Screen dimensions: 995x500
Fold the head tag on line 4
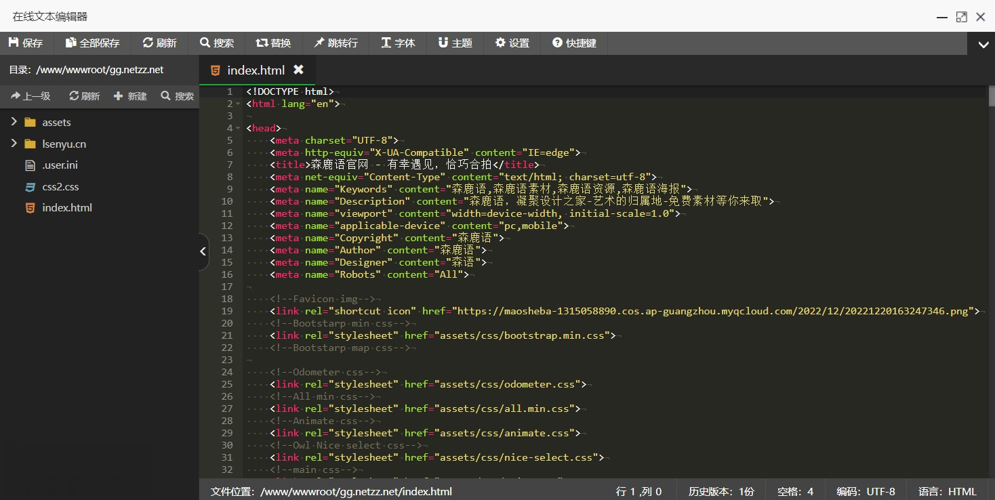tap(238, 129)
